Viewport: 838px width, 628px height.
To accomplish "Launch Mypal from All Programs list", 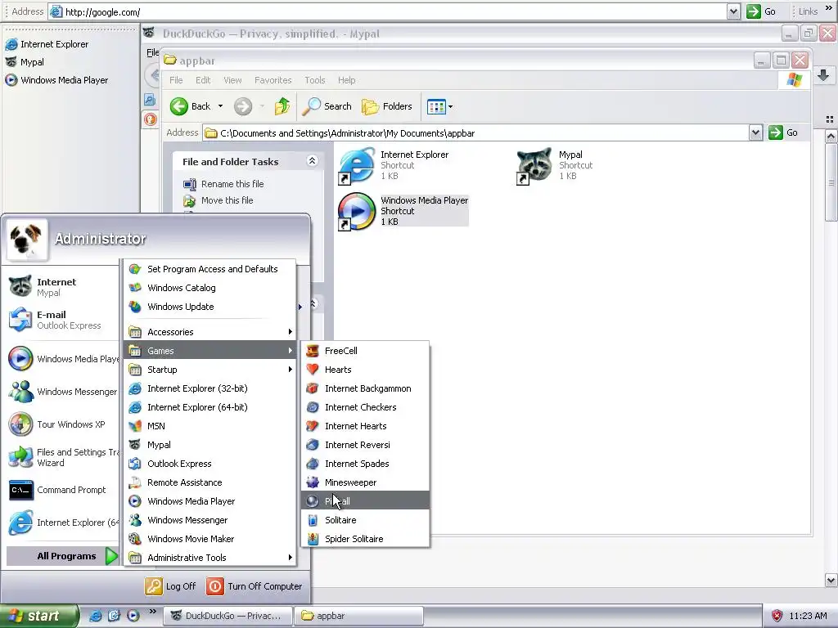I will (210, 444).
